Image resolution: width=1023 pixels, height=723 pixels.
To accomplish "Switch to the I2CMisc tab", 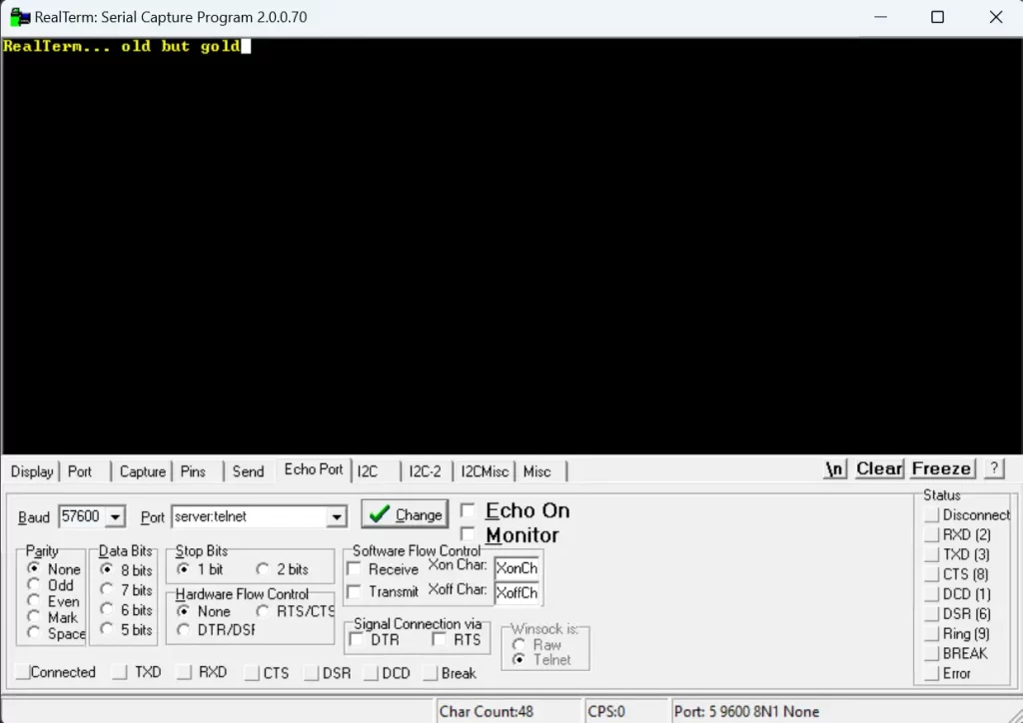I will (485, 471).
